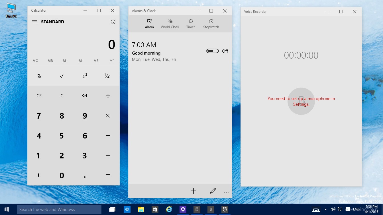Click the ENG language indicator
383x215 pixels.
[x=356, y=210]
